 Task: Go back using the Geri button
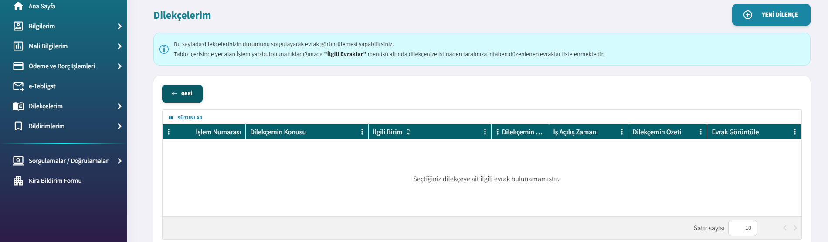pos(182,93)
